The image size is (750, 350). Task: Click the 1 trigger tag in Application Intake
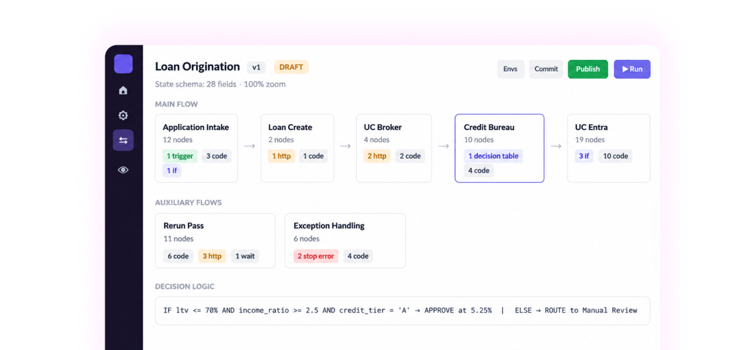coord(180,156)
